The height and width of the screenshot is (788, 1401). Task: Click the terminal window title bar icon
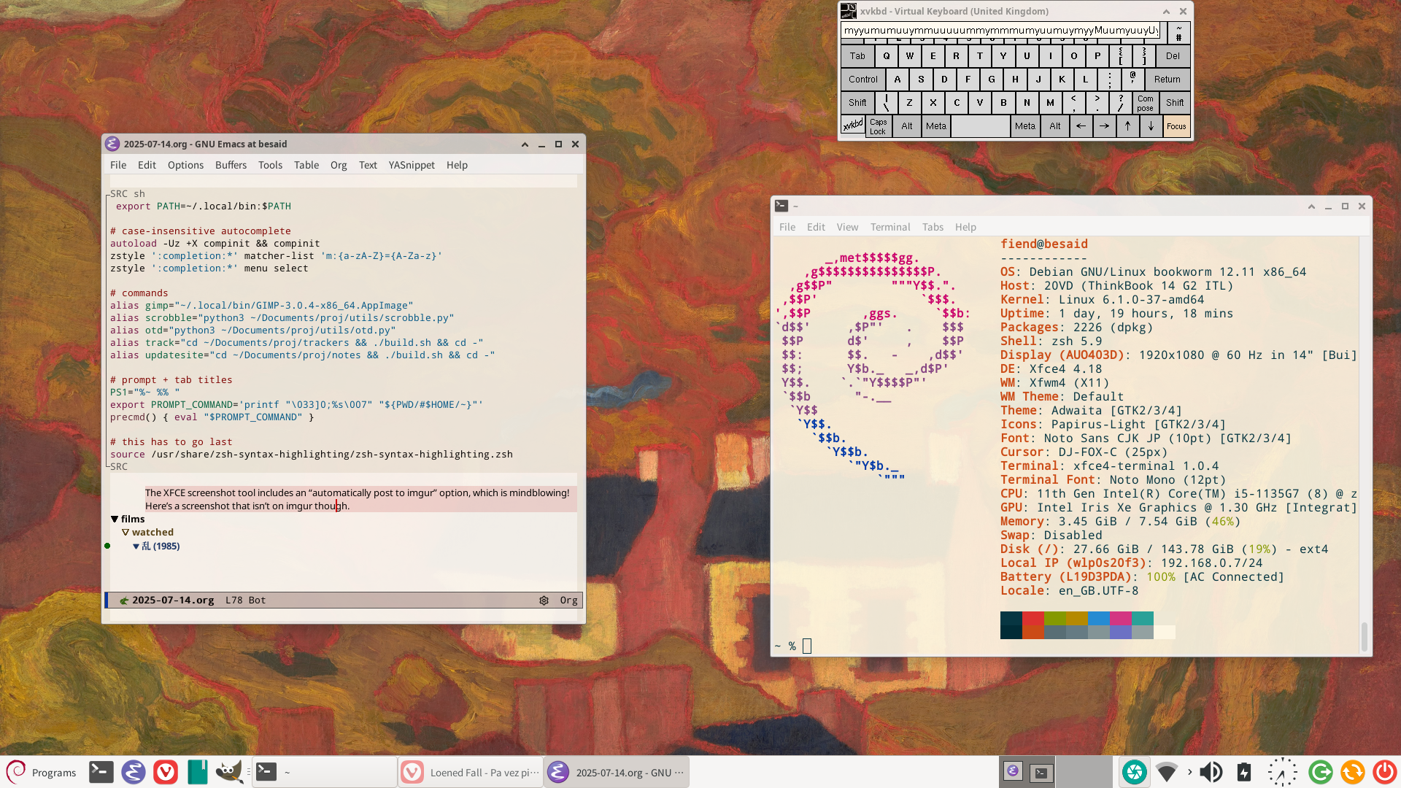point(781,206)
